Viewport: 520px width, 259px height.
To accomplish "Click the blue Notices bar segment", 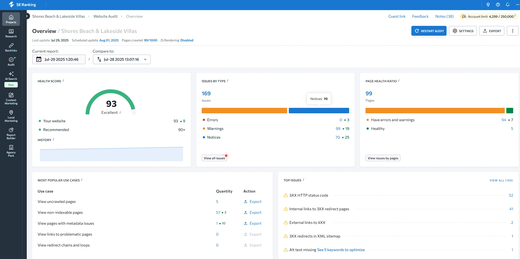I will click(x=319, y=111).
